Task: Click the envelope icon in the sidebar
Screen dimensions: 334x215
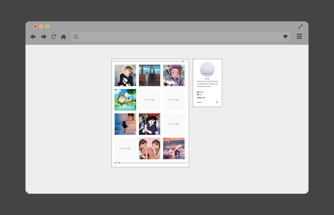Action: tap(200, 98)
